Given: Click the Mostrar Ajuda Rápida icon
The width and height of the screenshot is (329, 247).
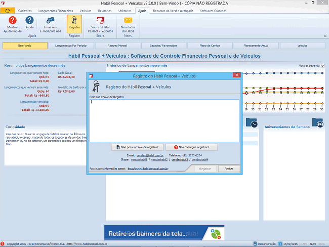Looking at the screenshot, I should pyautogui.click(x=12, y=20).
